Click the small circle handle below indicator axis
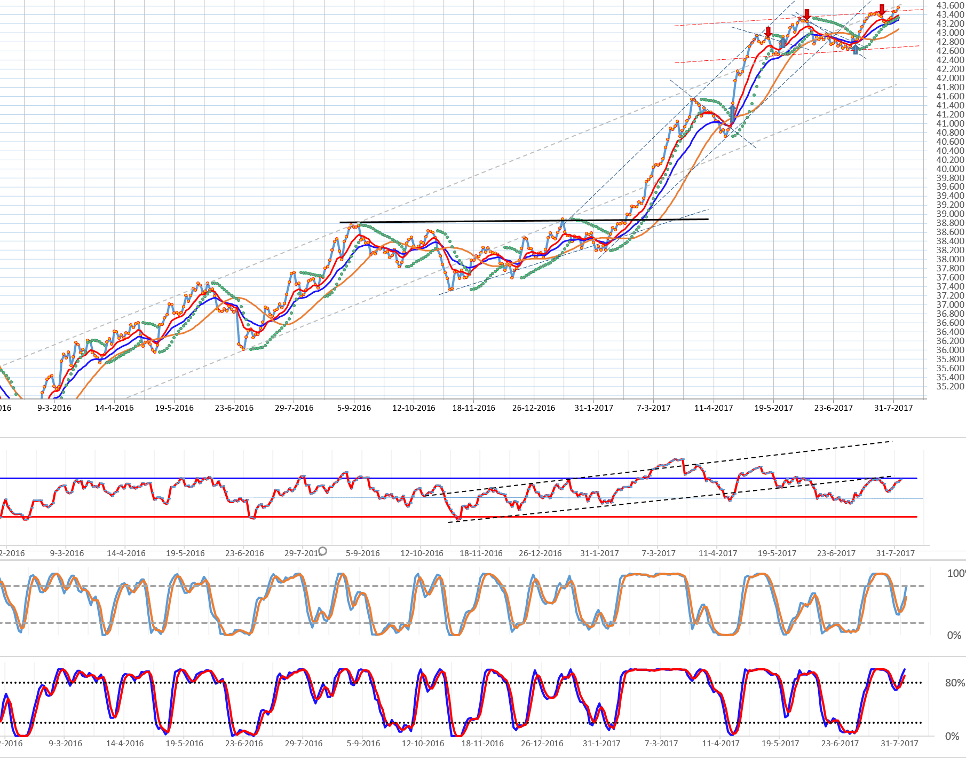The image size is (966, 758). (322, 551)
